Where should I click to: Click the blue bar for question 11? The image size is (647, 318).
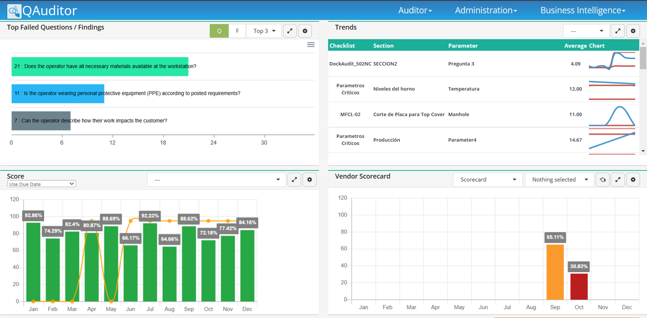pos(58,94)
